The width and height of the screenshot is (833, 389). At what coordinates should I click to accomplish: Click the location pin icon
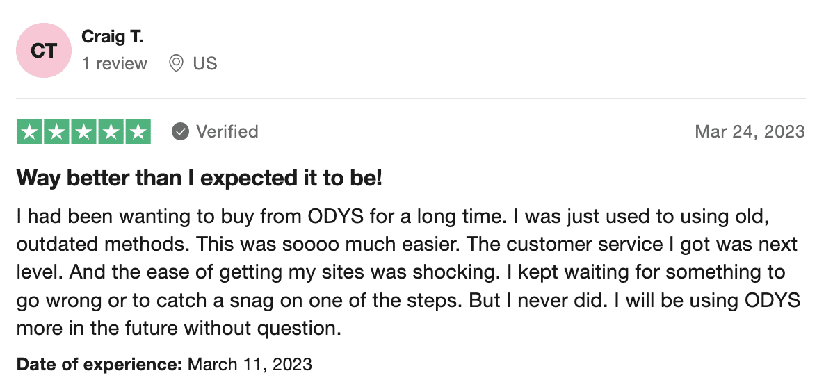176,64
